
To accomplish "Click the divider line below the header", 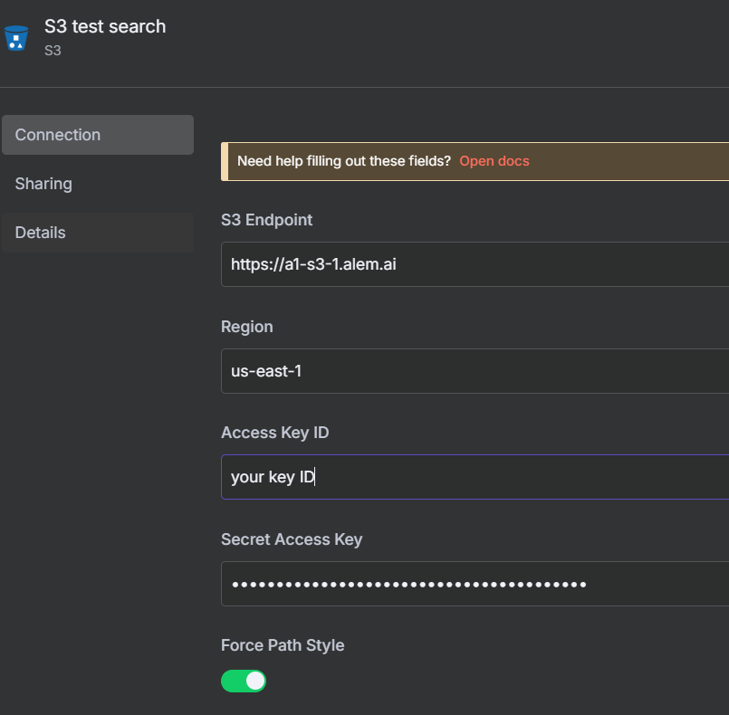I will point(364,87).
